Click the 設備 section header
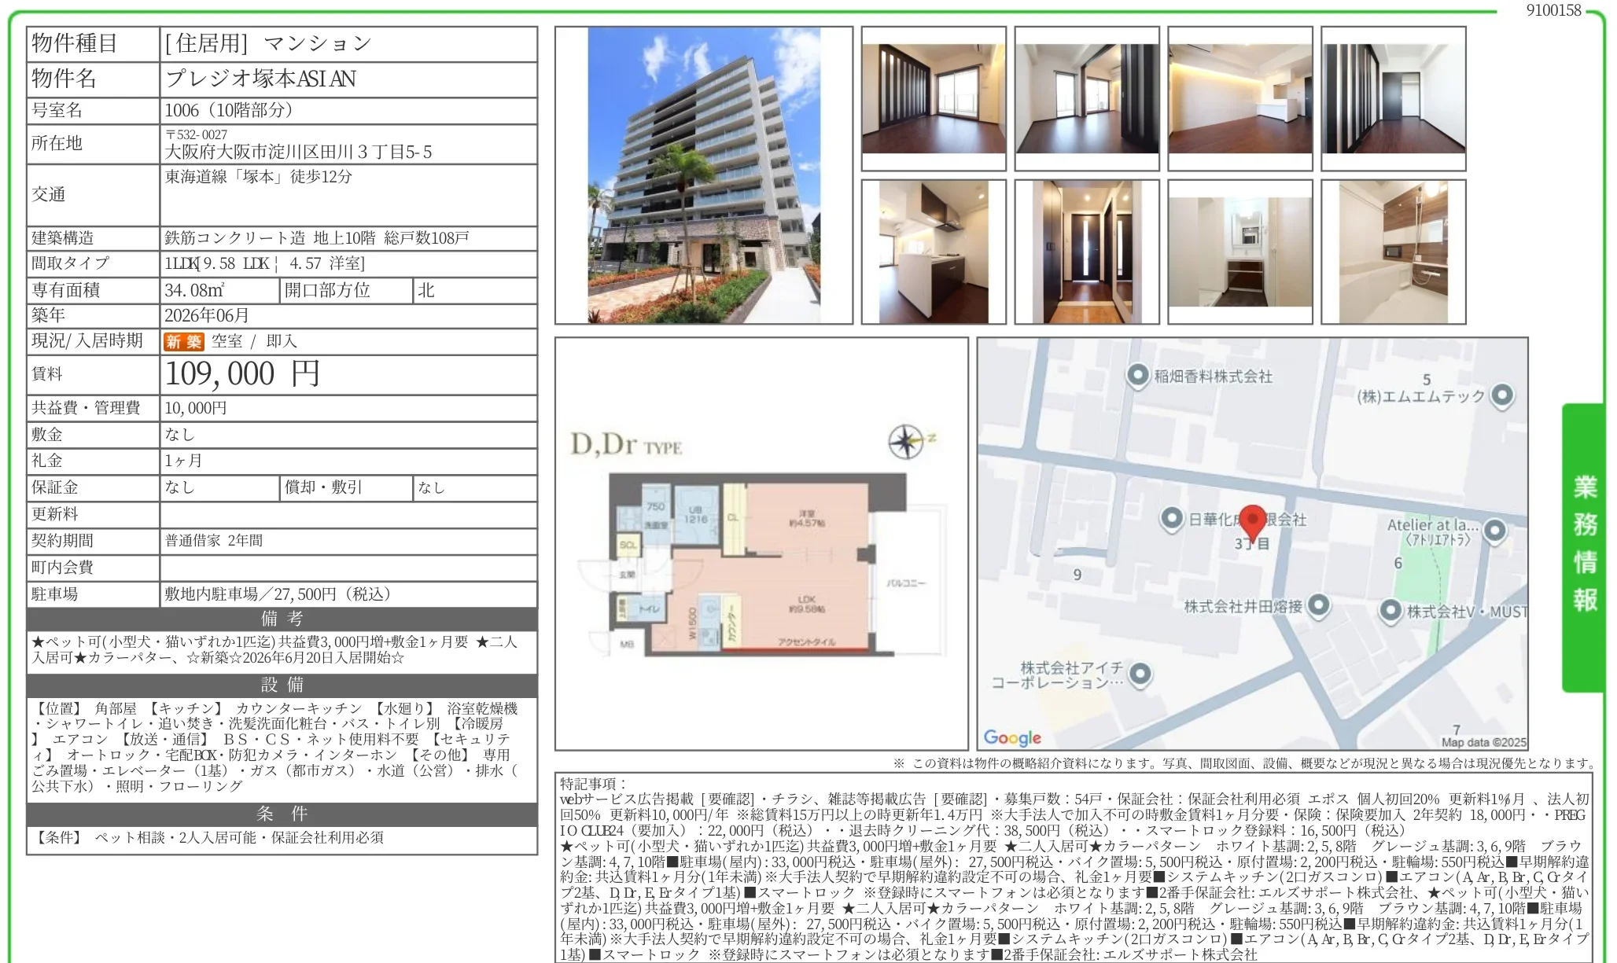 [x=282, y=685]
